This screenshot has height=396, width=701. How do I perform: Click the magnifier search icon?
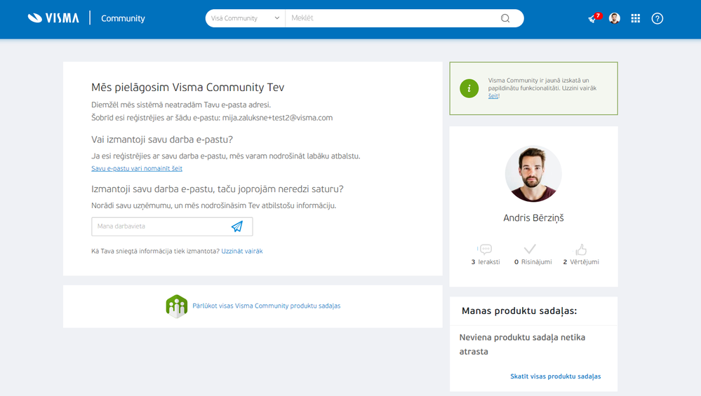tap(505, 18)
